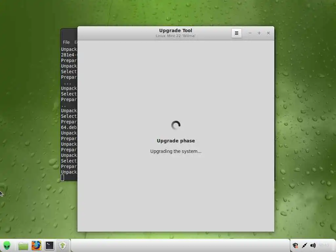This screenshot has width=336, height=252.
Task: Open the terminal launcher in the panel
Action: tap(49, 245)
